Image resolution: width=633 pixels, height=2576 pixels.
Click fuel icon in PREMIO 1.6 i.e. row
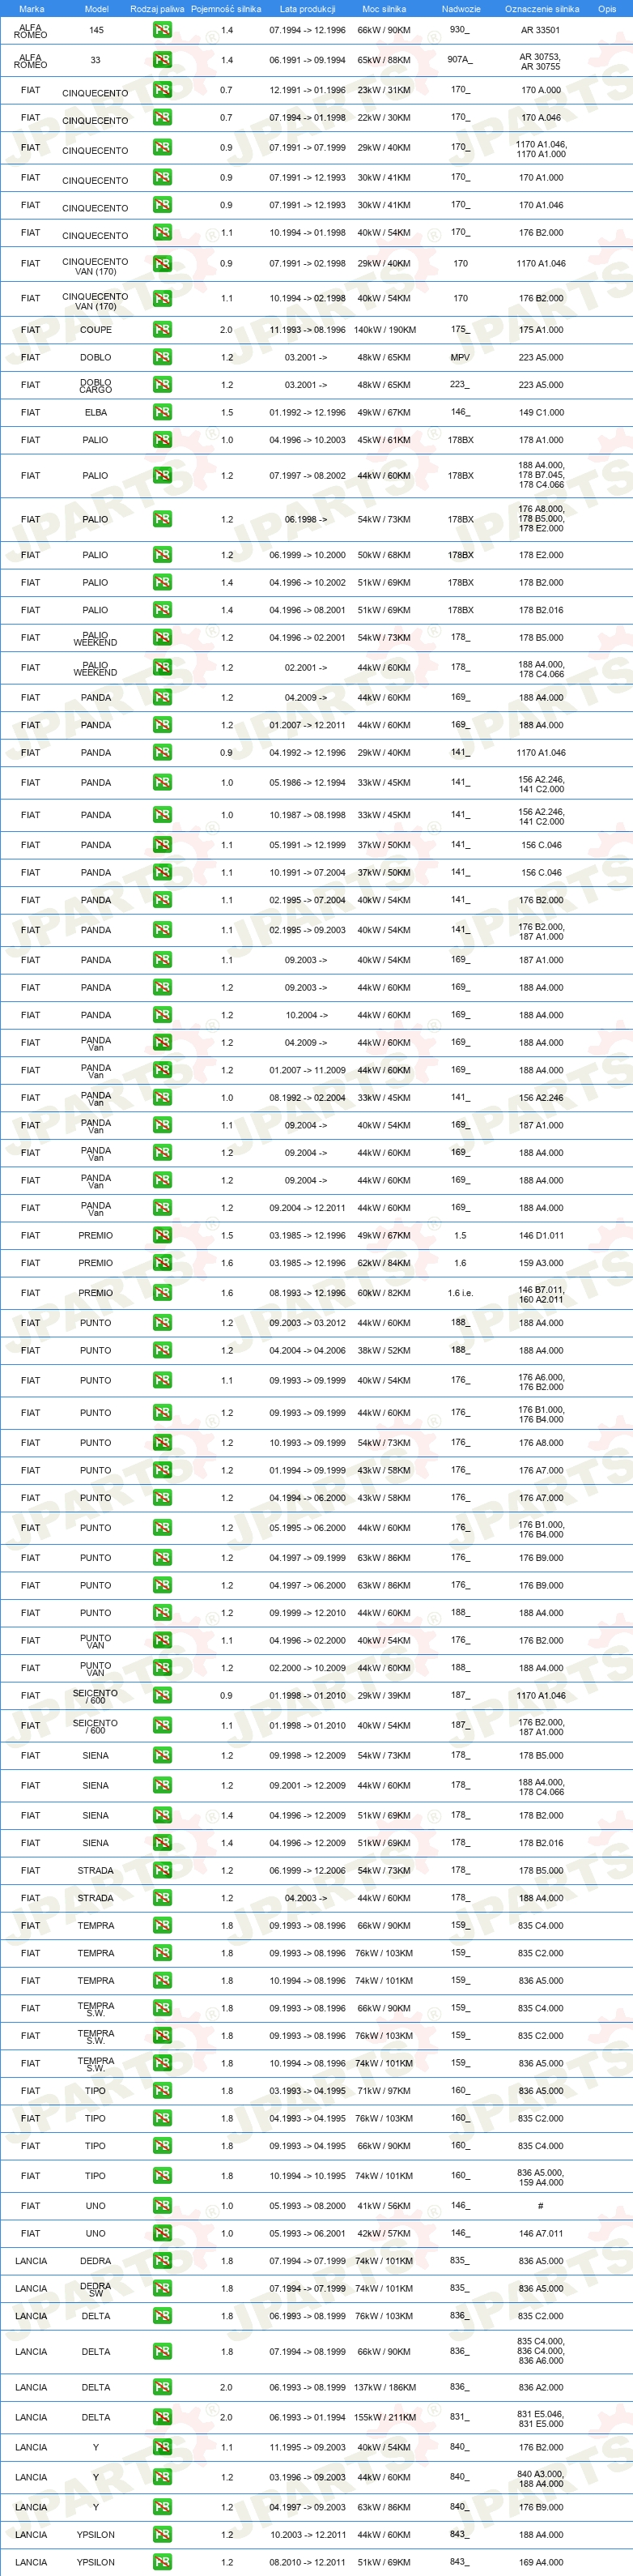click(x=162, y=1293)
